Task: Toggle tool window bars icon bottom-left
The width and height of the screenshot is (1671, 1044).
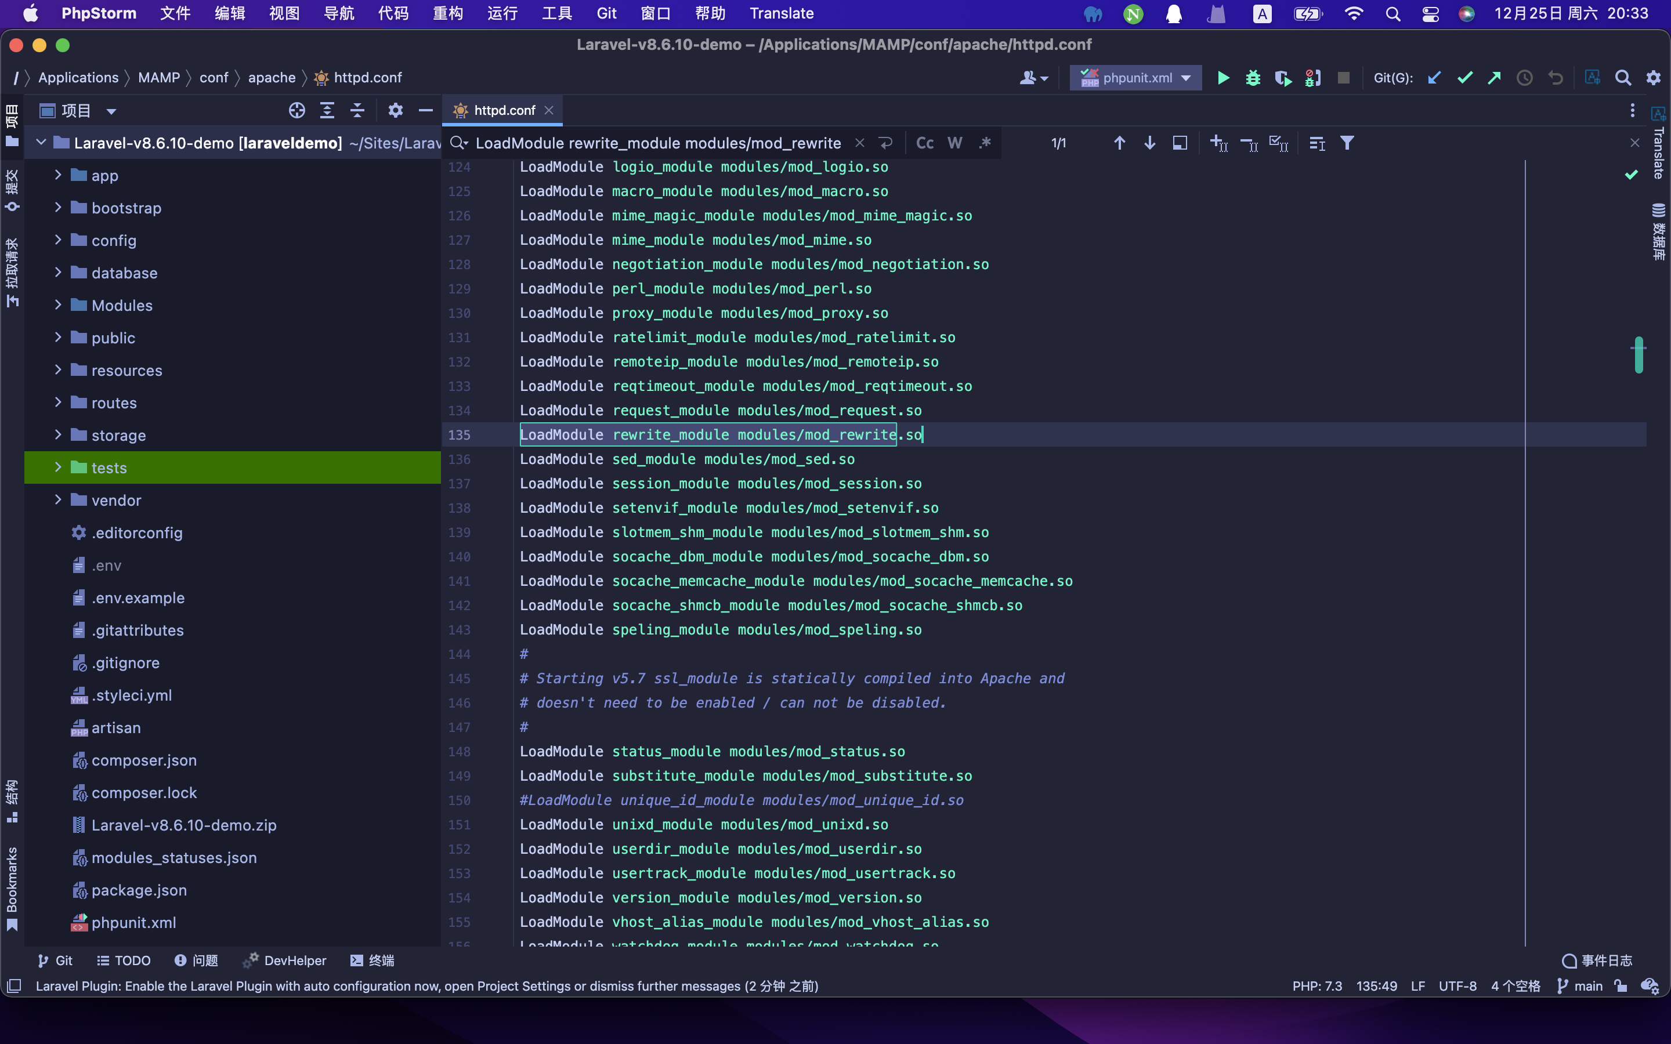Action: (14, 986)
